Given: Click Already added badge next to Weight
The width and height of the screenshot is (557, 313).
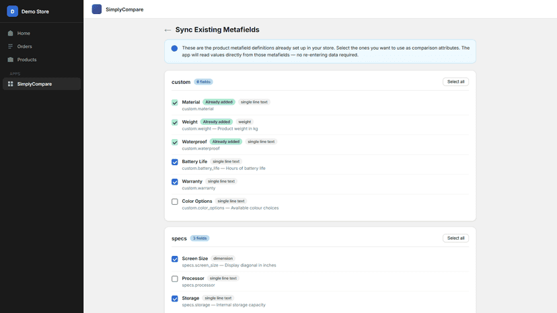Looking at the screenshot, I should pyautogui.click(x=217, y=122).
